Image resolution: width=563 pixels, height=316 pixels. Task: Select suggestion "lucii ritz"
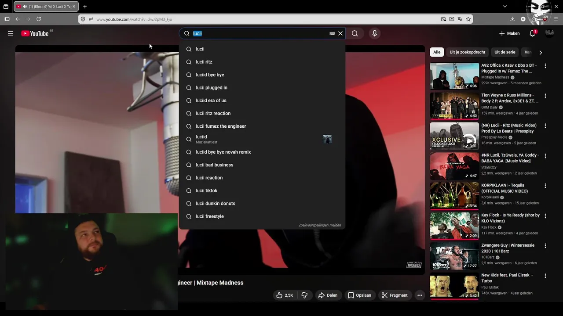[262, 62]
